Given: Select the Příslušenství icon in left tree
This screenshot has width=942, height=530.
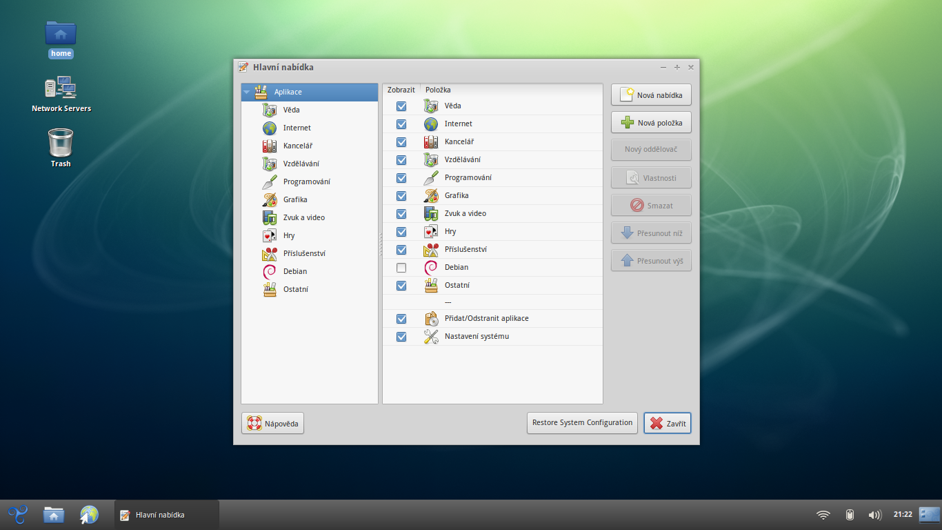Looking at the screenshot, I should [270, 253].
